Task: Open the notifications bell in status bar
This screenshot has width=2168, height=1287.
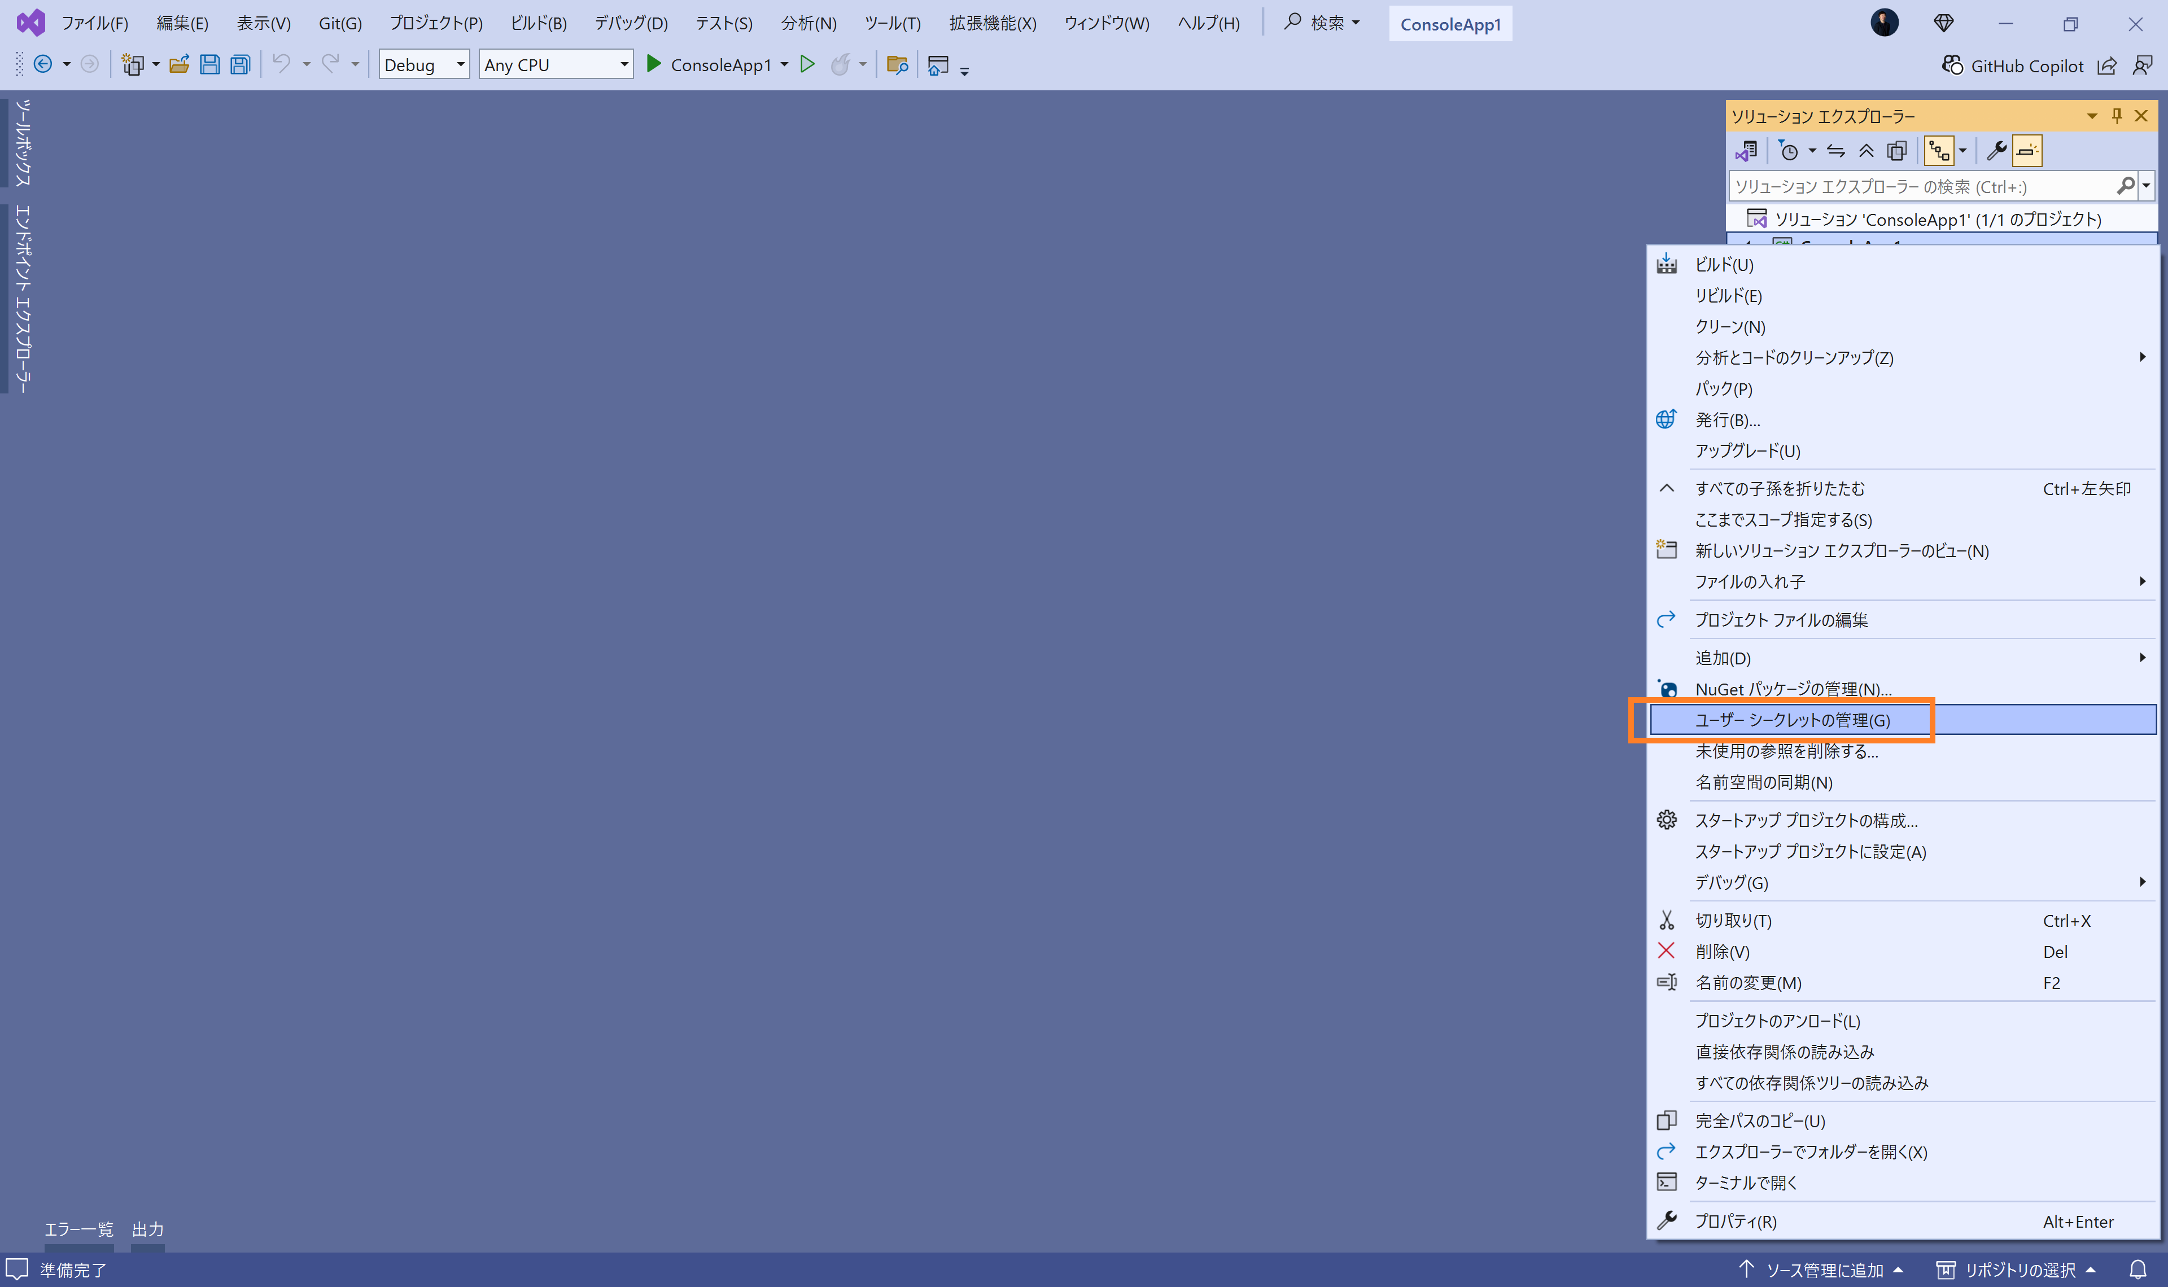Action: [2139, 1270]
